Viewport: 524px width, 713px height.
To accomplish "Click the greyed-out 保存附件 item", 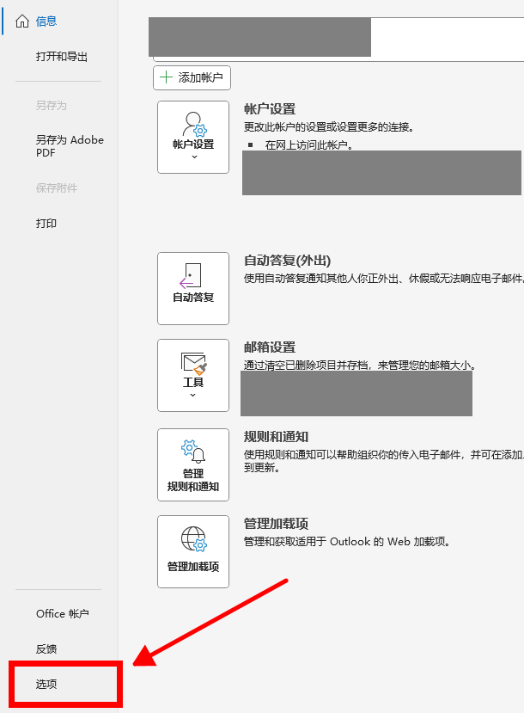I will point(57,188).
